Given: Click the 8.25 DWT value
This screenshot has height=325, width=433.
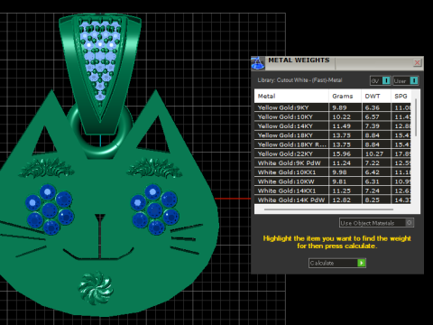Looking at the screenshot, I should (x=373, y=200).
